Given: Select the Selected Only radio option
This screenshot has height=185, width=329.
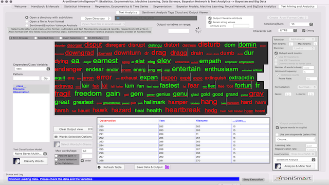Looking at the screenshot, I should 35,38.
